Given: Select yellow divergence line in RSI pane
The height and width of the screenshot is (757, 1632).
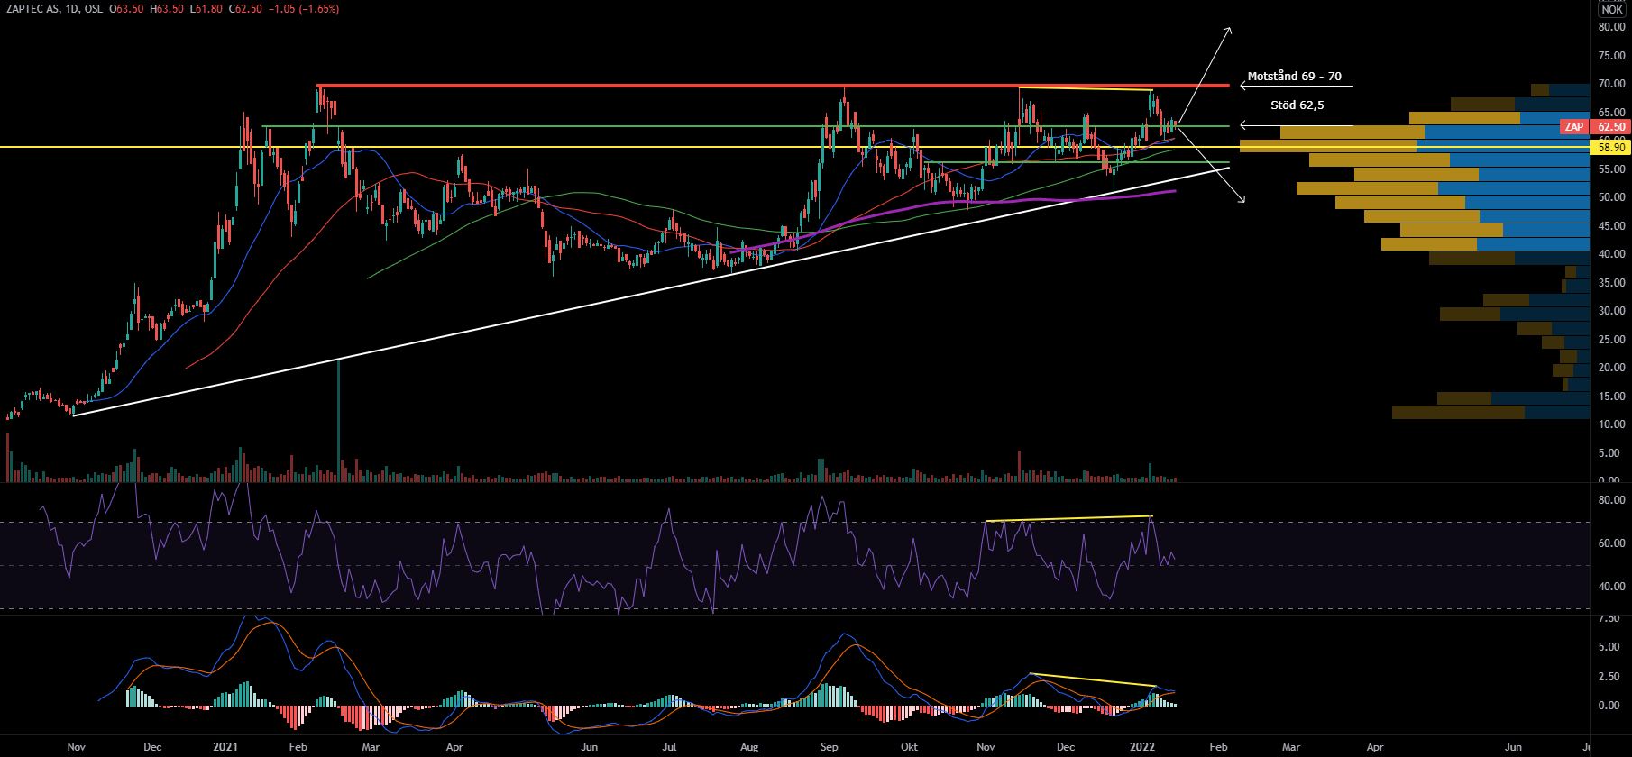Looking at the screenshot, I should [1068, 518].
